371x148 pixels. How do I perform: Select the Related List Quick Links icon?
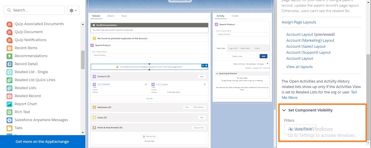coord(9,80)
